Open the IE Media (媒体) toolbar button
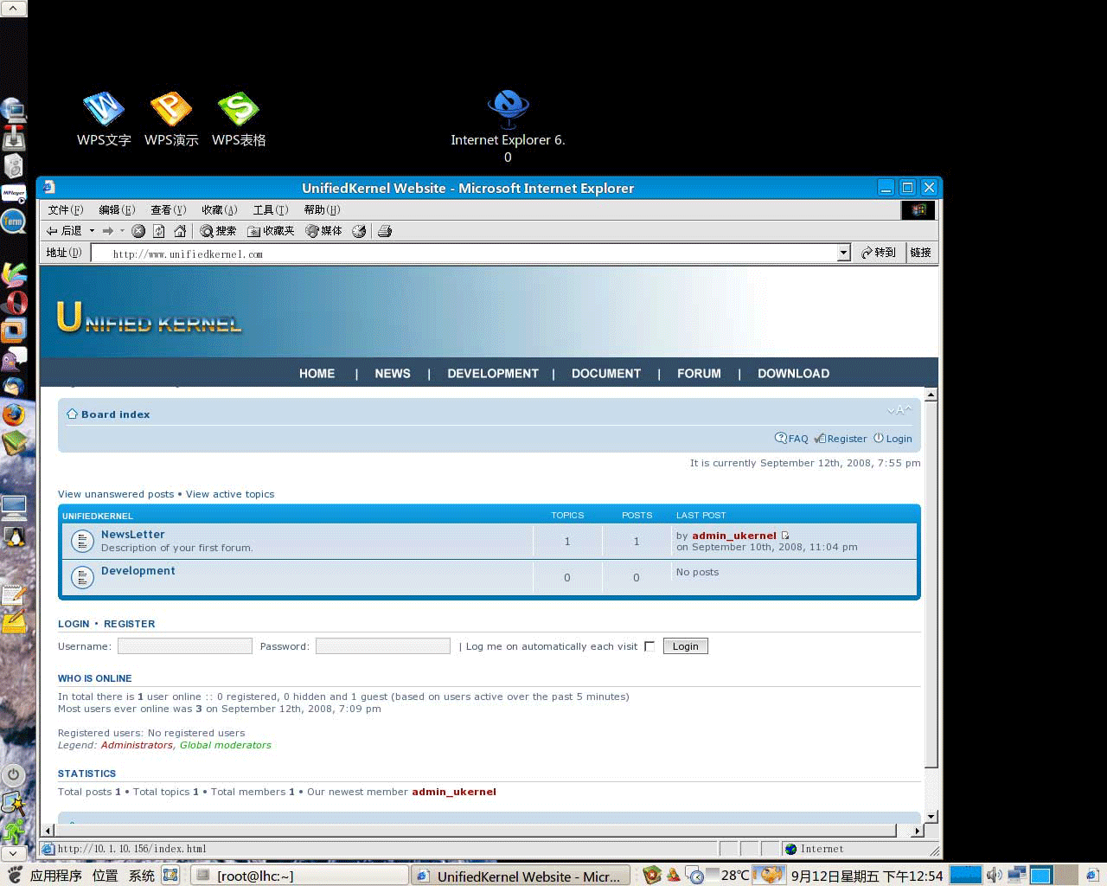1107x886 pixels. 324,231
